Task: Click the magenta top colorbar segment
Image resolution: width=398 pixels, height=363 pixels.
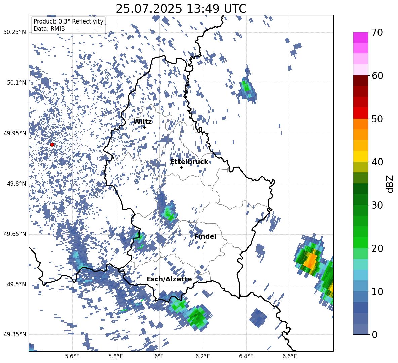Action: coord(360,37)
